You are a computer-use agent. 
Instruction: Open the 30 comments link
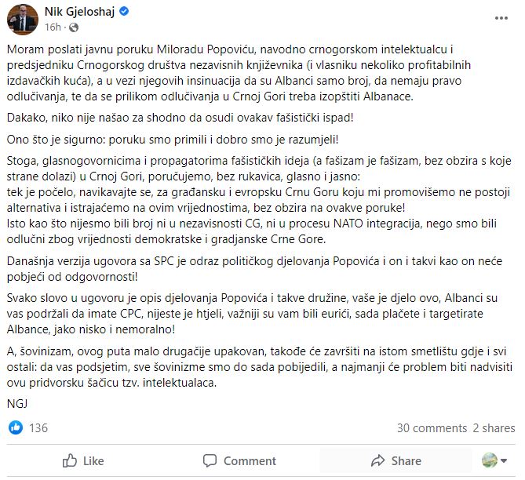coord(432,428)
